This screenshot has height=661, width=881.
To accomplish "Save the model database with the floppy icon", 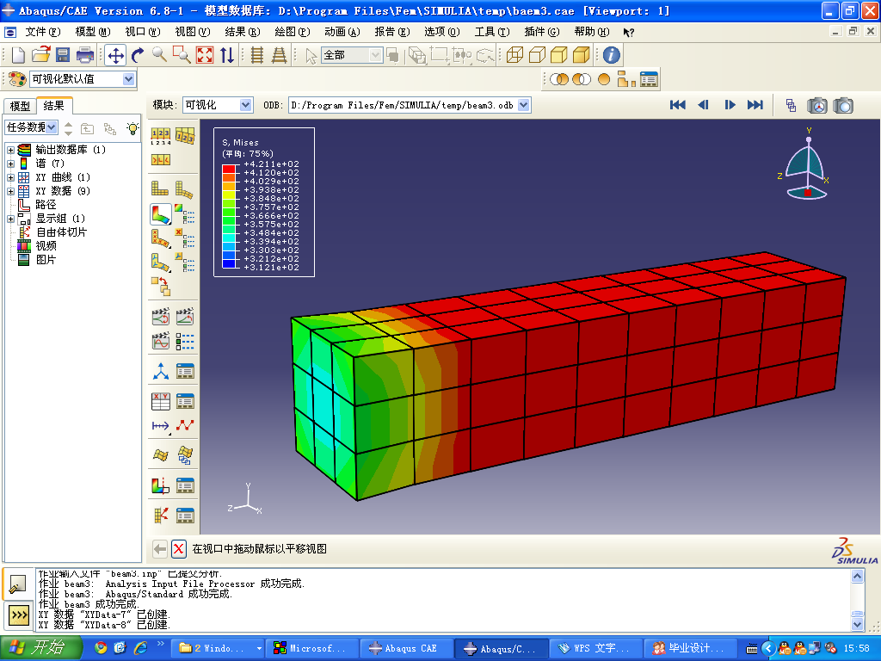I will coord(63,55).
